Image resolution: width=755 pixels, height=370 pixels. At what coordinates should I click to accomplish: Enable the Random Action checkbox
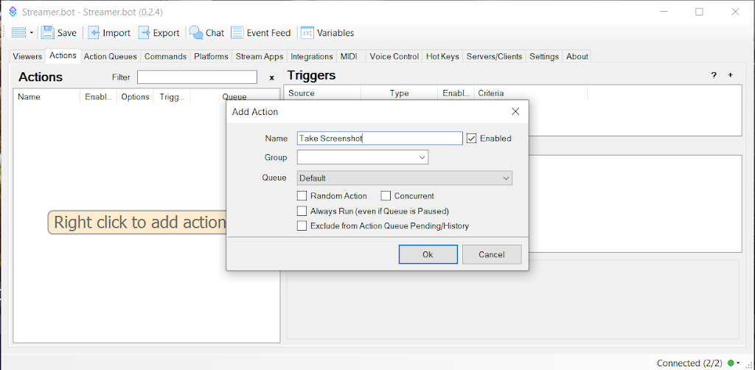(302, 196)
